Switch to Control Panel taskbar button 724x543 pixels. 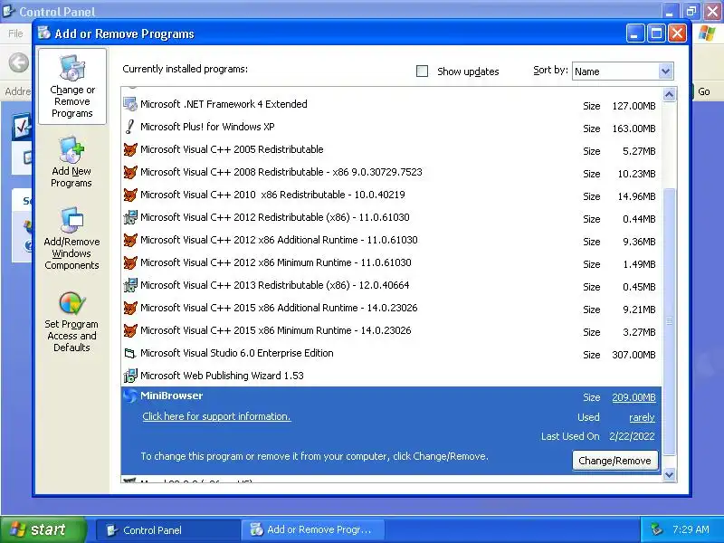[x=167, y=530]
